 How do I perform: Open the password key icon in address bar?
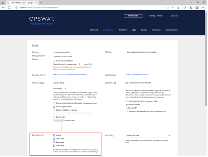coord(168,8)
